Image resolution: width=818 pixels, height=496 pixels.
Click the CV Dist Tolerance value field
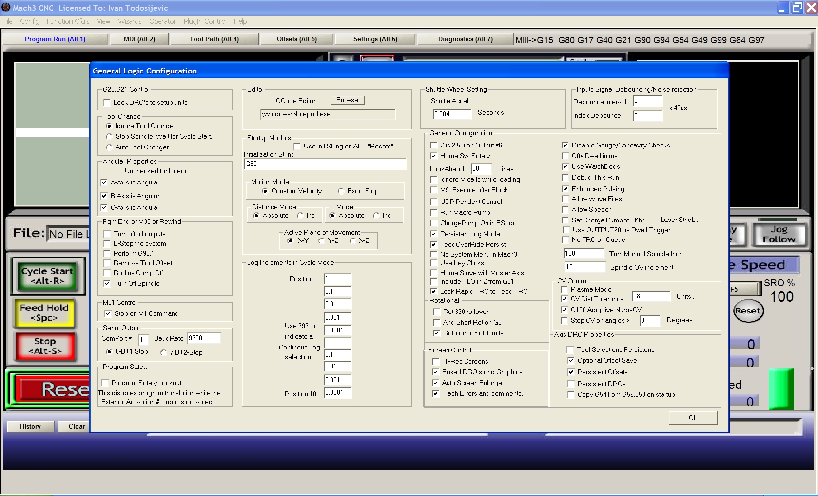(651, 296)
